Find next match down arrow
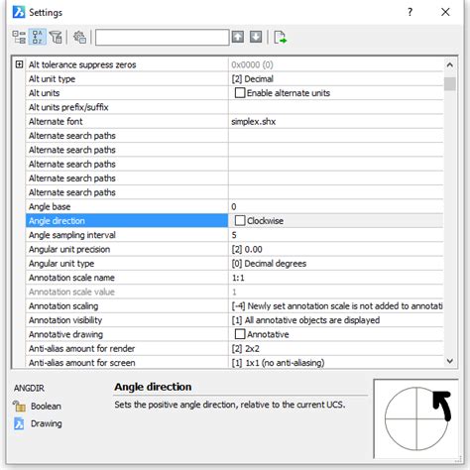The height and width of the screenshot is (470, 470). tap(256, 37)
